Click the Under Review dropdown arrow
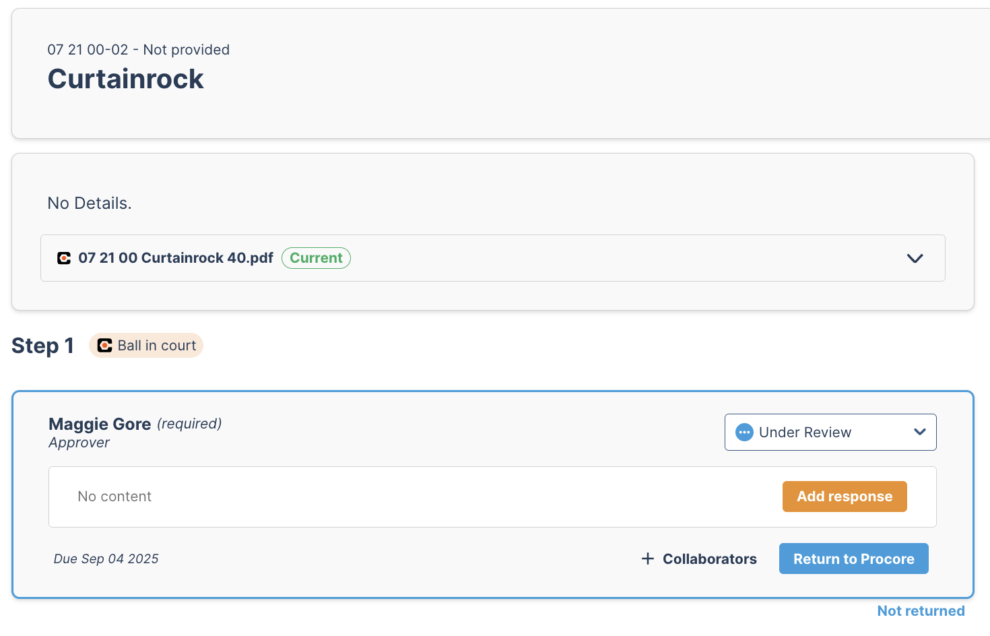 point(920,433)
